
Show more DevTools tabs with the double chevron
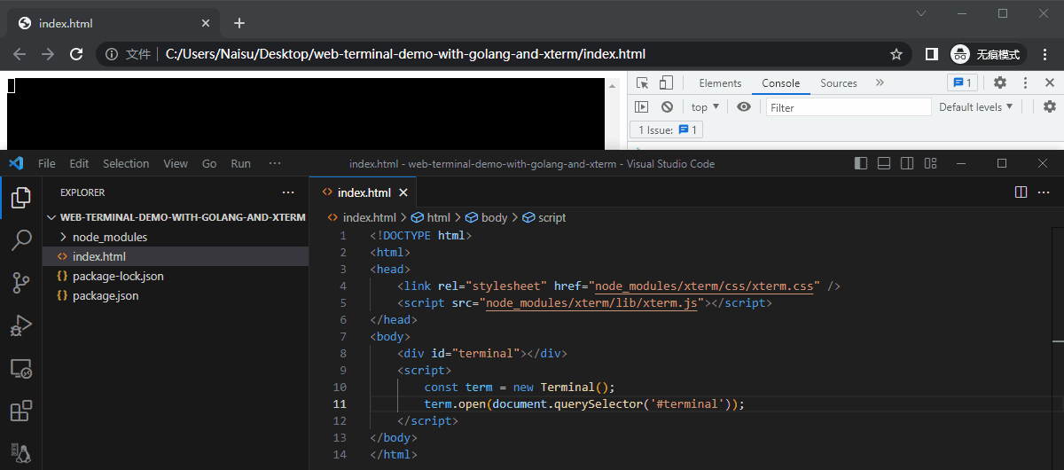click(880, 82)
